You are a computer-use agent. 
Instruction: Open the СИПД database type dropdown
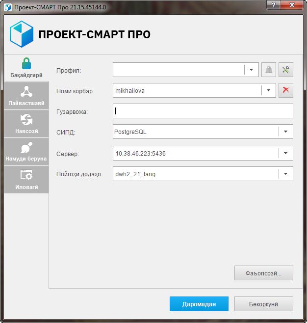pyautogui.click(x=286, y=132)
